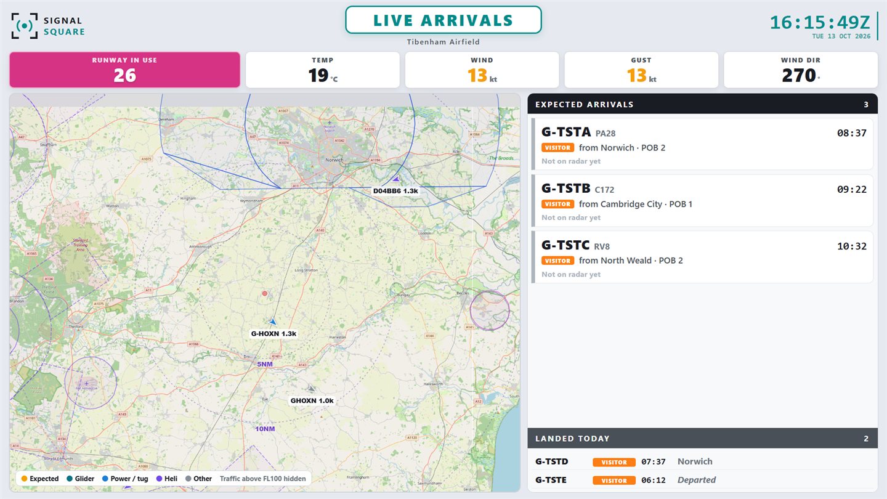This screenshot has height=499, width=887.
Task: Open the G-TSTC RV8 arrival card
Action: [x=703, y=257]
